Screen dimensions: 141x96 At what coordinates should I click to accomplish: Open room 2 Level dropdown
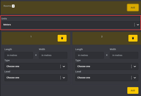click(107, 78)
